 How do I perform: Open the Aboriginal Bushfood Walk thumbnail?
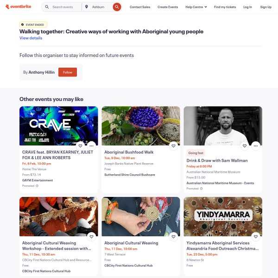pos(141,126)
